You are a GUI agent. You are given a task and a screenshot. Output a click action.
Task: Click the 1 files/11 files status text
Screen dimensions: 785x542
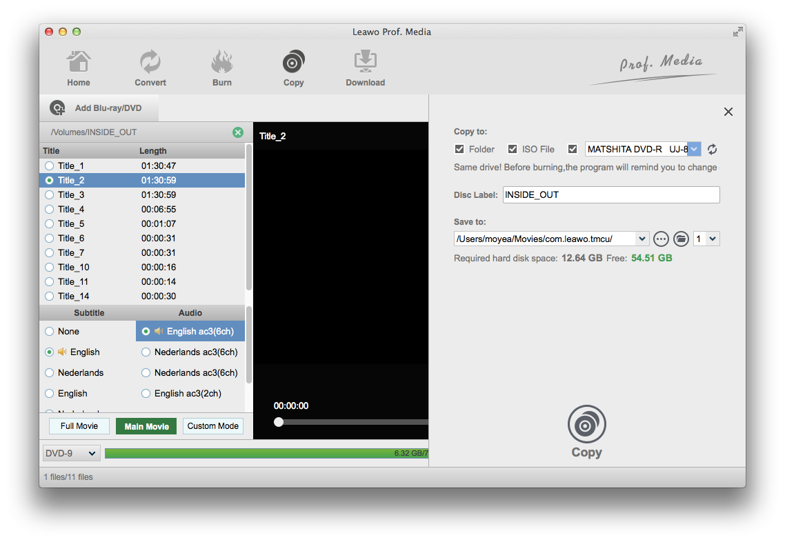point(68,477)
